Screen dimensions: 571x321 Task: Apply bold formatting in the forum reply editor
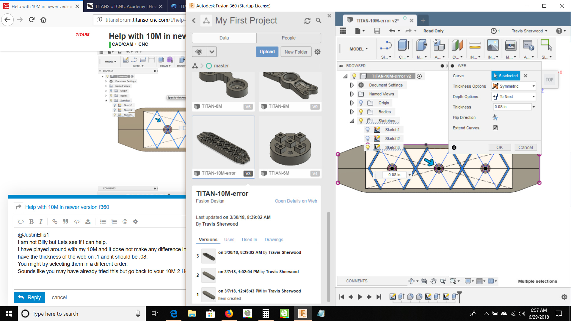tap(31, 221)
